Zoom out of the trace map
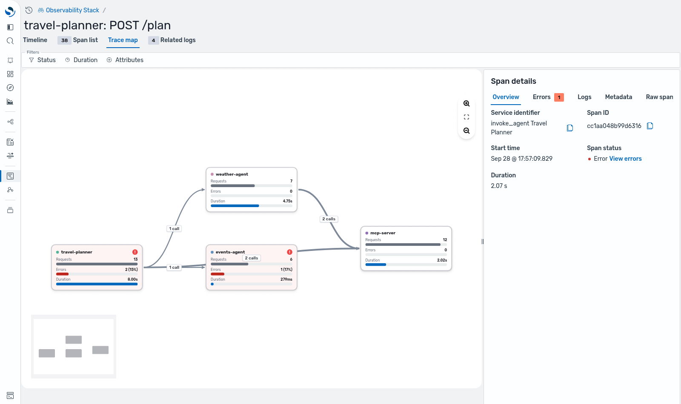The height and width of the screenshot is (404, 681). (466, 131)
